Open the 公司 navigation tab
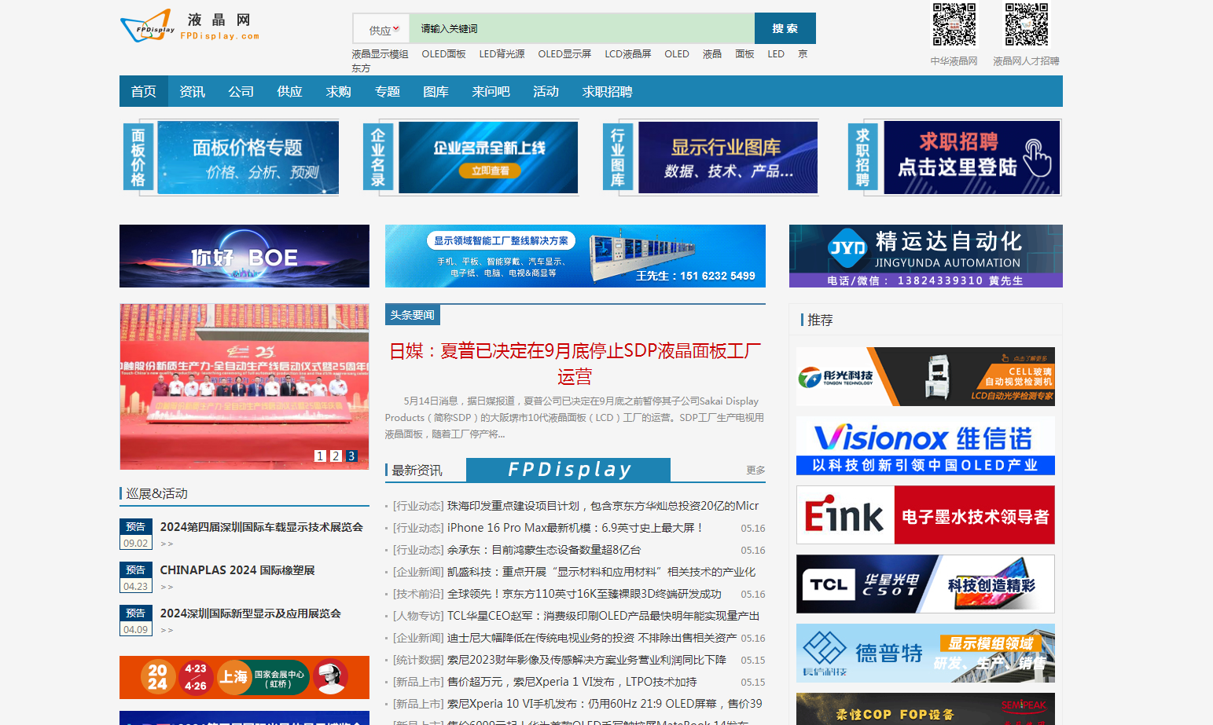The image size is (1213, 725). pos(241,92)
